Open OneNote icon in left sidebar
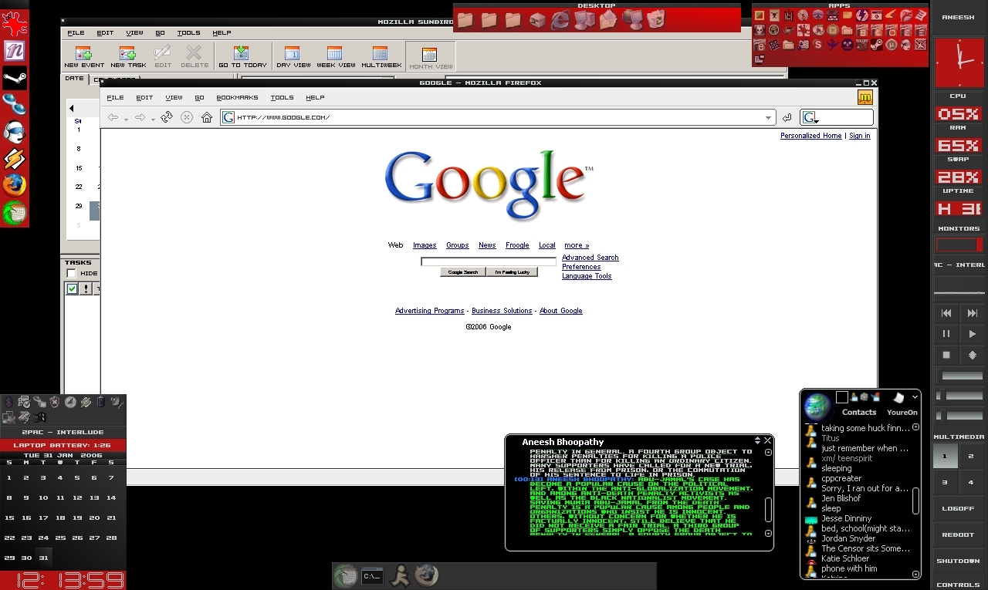Viewport: 988px width, 590px height. click(15, 51)
